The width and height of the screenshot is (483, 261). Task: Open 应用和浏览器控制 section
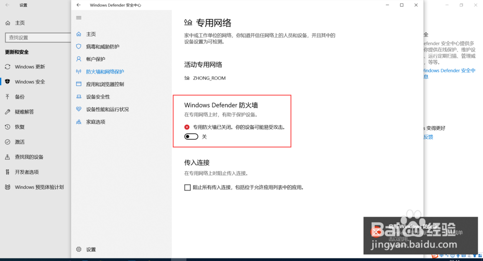tap(105, 84)
